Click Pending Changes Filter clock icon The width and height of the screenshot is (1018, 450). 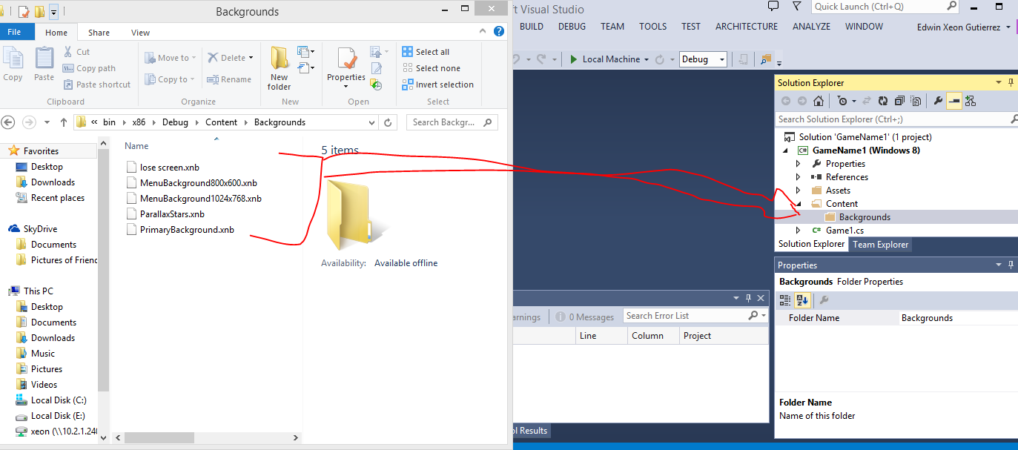pos(842,101)
